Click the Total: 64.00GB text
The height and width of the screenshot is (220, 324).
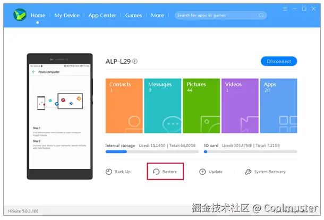pos(182,146)
